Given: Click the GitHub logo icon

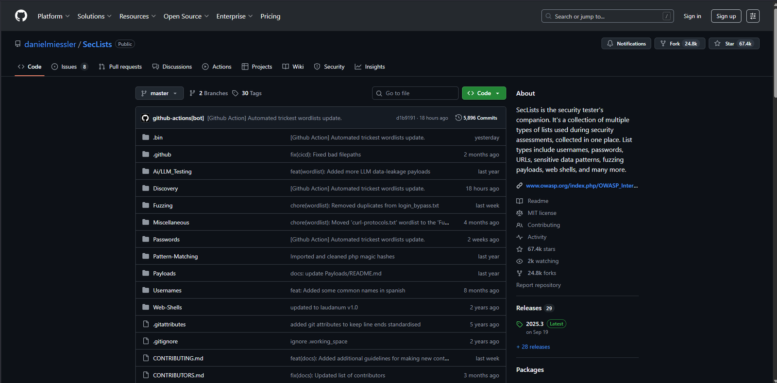Looking at the screenshot, I should click(x=21, y=16).
